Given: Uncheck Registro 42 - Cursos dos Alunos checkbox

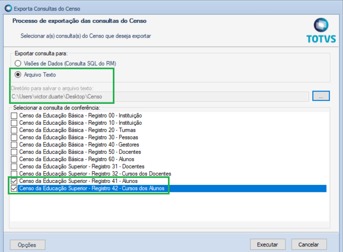Looking at the screenshot, I should pos(14,188).
